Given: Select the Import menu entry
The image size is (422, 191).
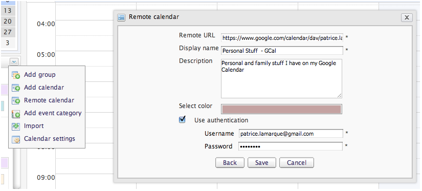Looking at the screenshot, I should (34, 126).
